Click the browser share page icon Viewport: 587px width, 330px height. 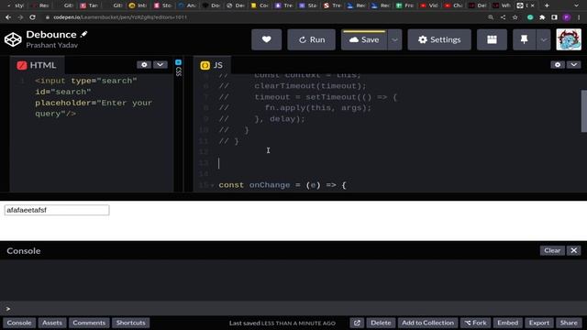click(x=503, y=17)
